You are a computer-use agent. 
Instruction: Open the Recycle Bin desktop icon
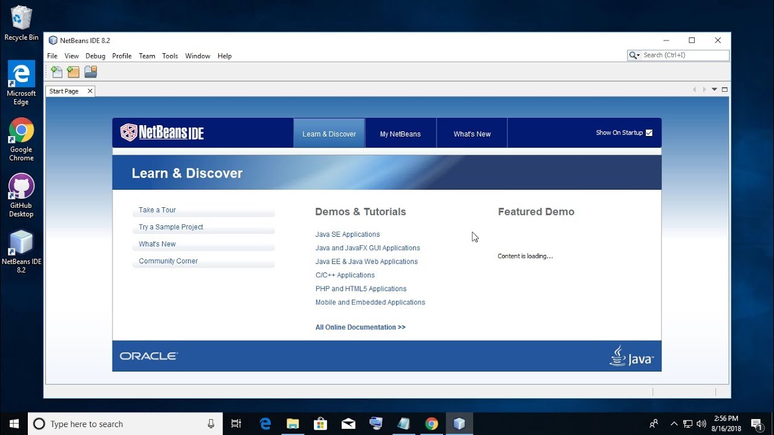[21, 24]
